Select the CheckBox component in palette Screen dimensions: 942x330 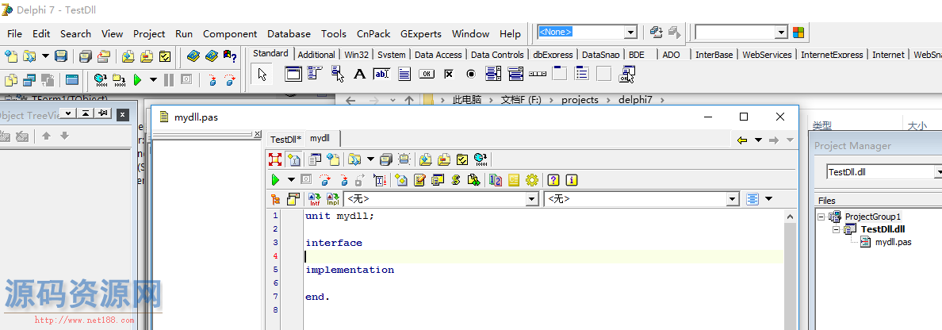pos(449,74)
